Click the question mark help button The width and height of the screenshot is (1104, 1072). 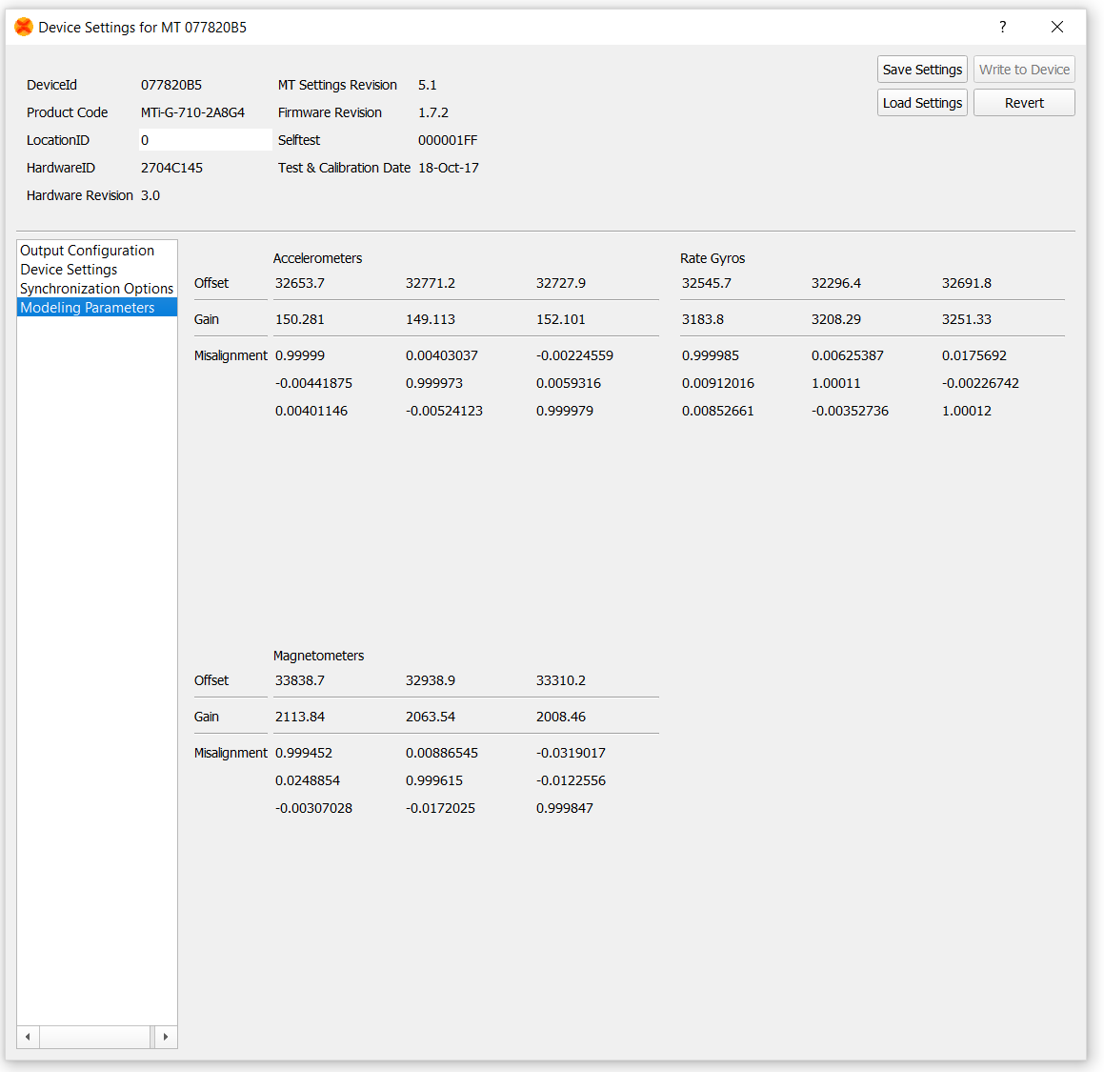coord(1002,27)
